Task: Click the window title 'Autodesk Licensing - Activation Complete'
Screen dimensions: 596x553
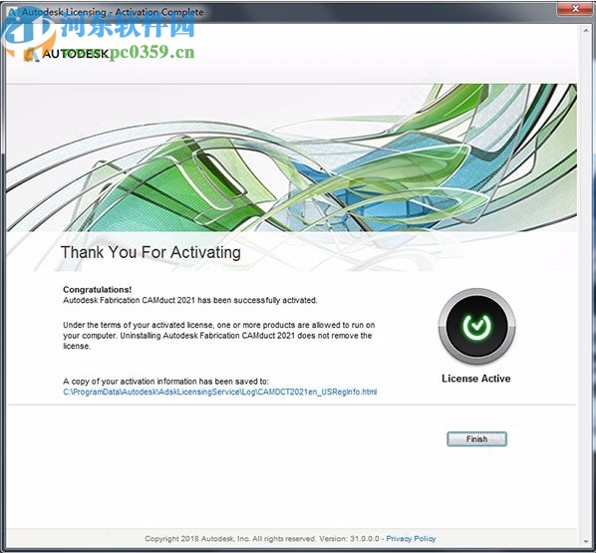Action: (x=113, y=12)
